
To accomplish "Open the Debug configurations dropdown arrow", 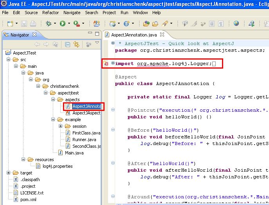I will pyautogui.click(x=55, y=24).
